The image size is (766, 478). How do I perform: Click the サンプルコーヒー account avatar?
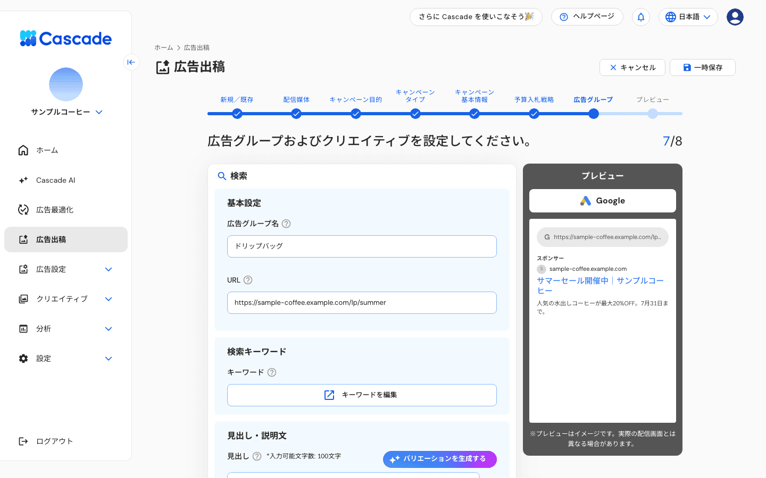pyautogui.click(x=66, y=84)
